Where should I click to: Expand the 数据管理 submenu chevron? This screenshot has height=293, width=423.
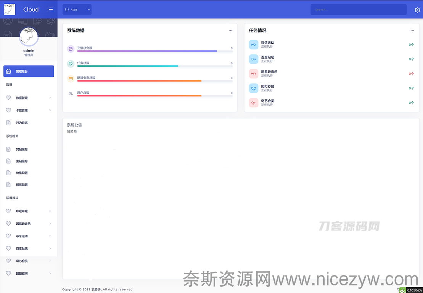coord(50,98)
